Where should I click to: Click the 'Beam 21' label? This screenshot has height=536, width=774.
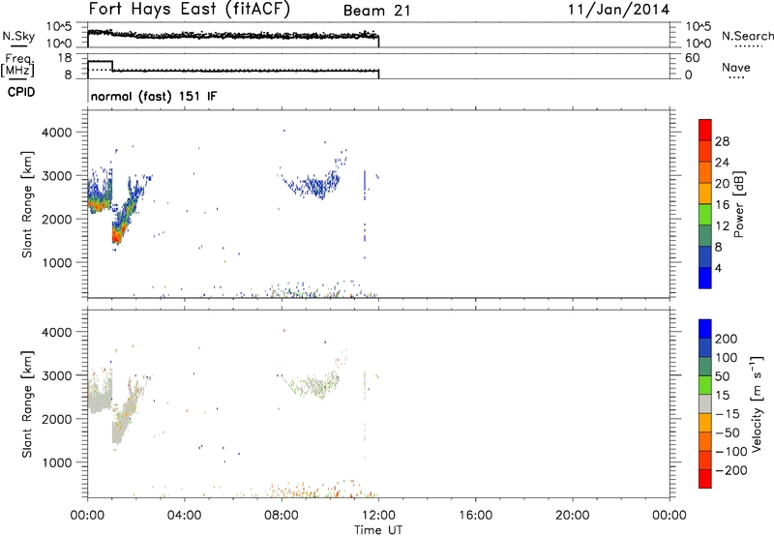point(376,11)
